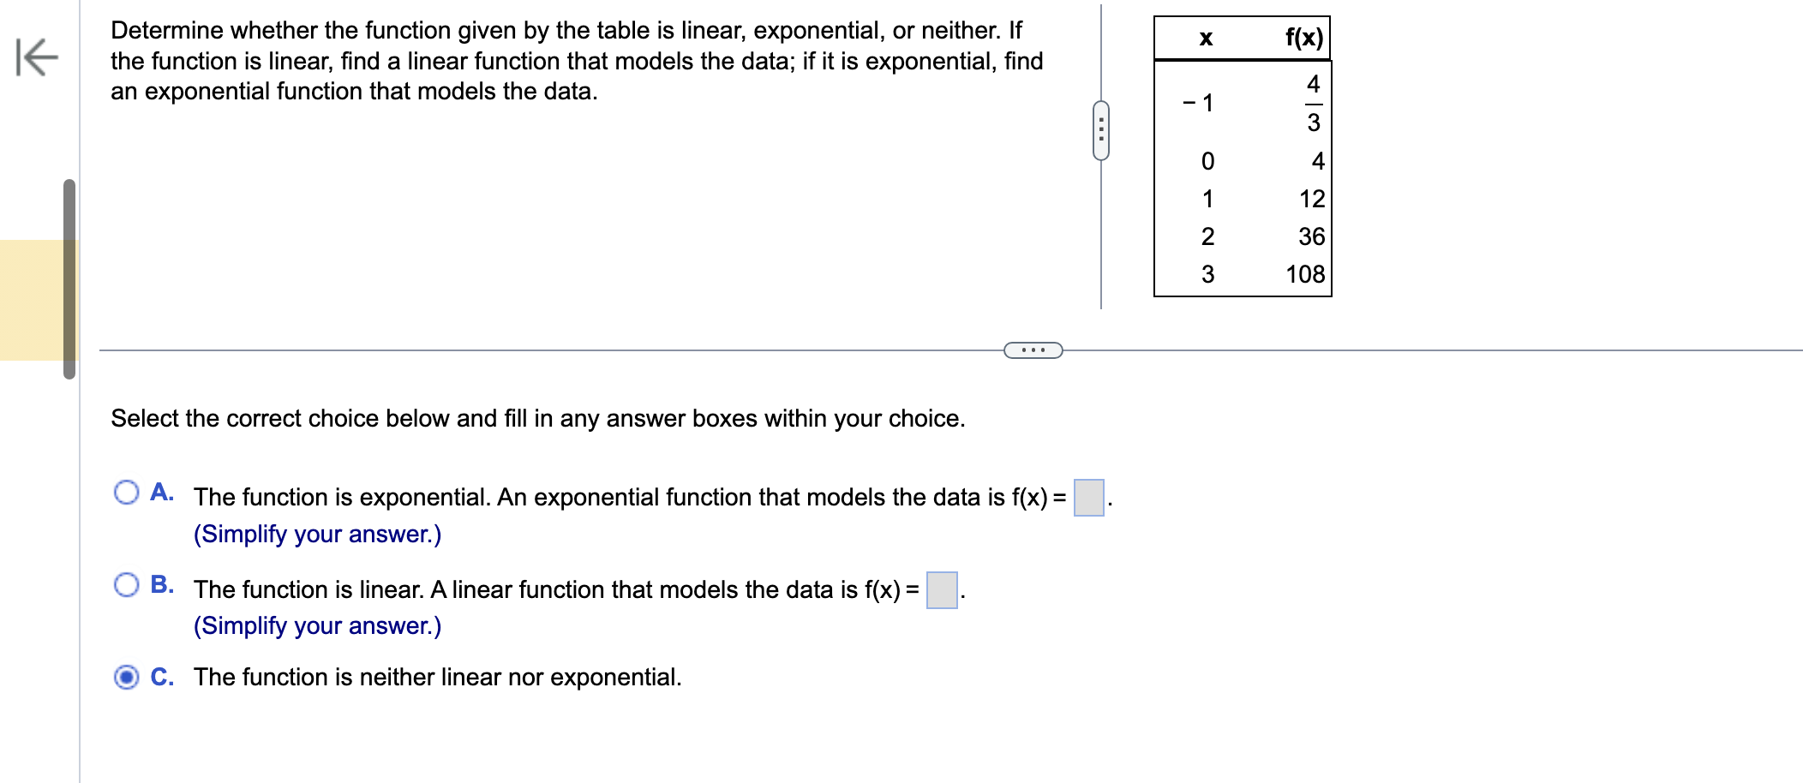Screen dimensions: 1803x783
Task: Click the f(x) column header
Action: [x=1303, y=36]
